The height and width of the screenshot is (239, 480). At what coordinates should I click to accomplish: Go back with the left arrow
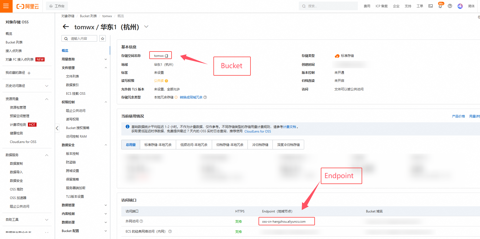pos(66,27)
